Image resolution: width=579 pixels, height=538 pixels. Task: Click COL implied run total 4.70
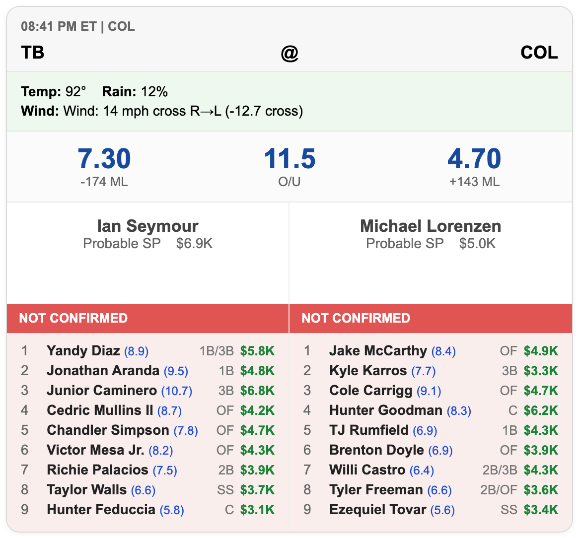(x=474, y=159)
